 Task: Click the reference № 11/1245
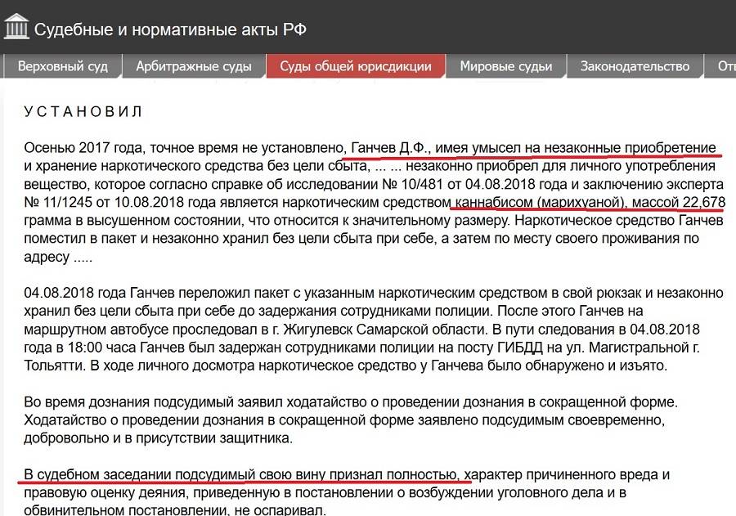point(56,202)
